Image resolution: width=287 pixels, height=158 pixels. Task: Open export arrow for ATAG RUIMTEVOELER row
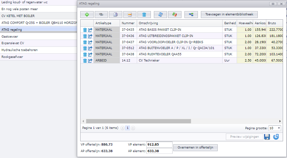coord(90,54)
